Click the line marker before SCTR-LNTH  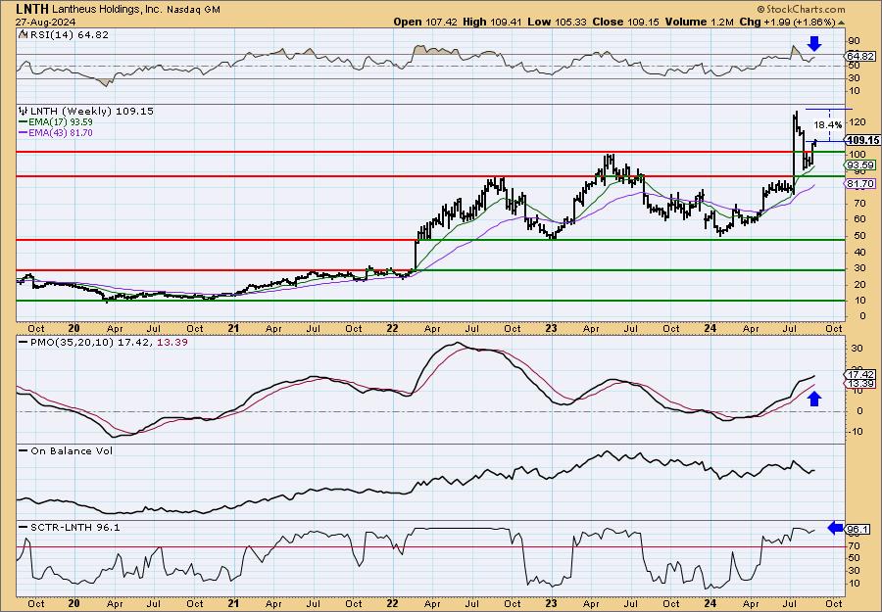24,528
